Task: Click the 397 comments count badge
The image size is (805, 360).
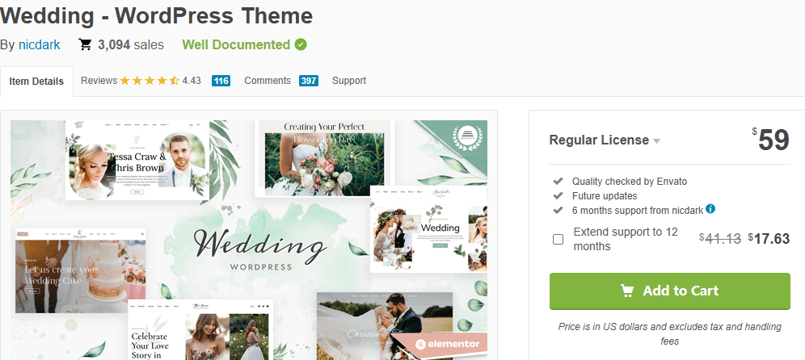Action: [x=309, y=81]
